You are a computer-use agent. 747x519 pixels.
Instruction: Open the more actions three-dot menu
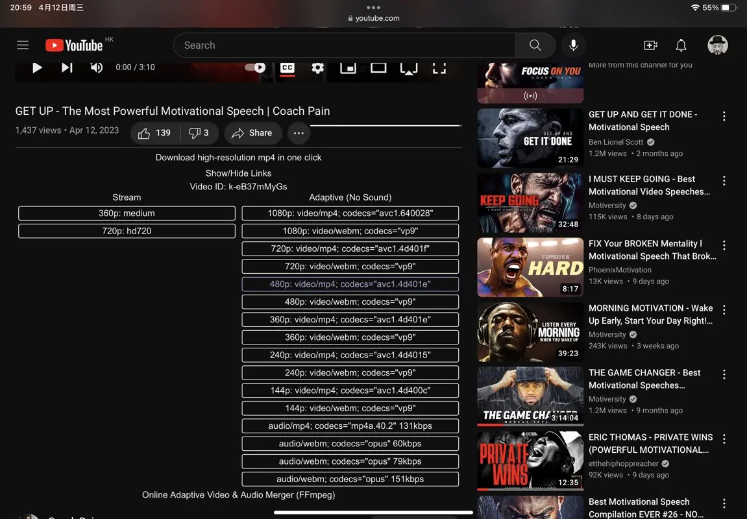click(299, 133)
